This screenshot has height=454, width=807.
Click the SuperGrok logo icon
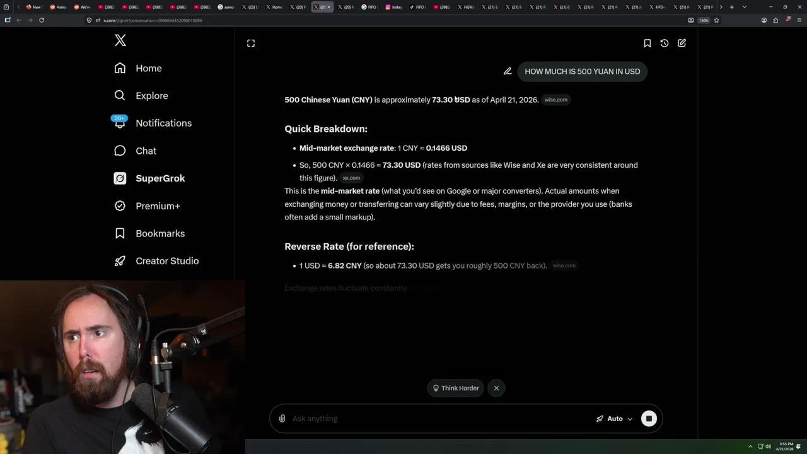pyautogui.click(x=120, y=178)
